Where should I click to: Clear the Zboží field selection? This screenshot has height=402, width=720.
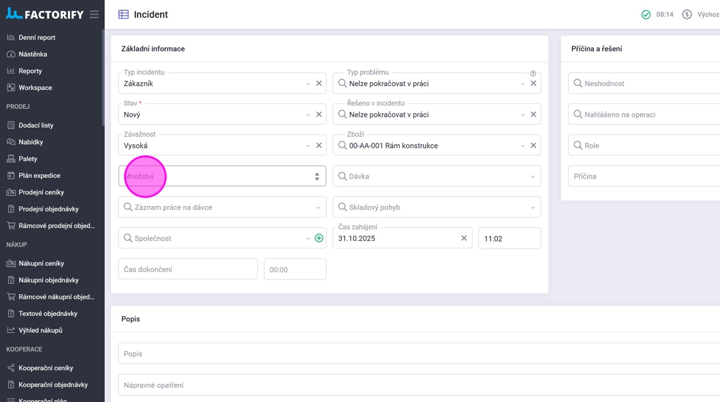click(534, 146)
